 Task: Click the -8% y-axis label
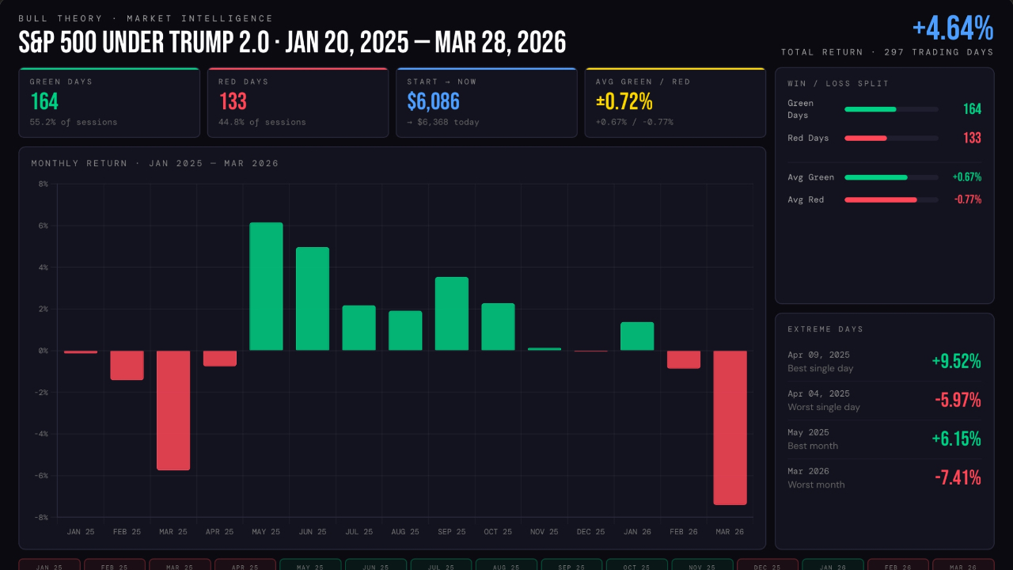tap(40, 517)
